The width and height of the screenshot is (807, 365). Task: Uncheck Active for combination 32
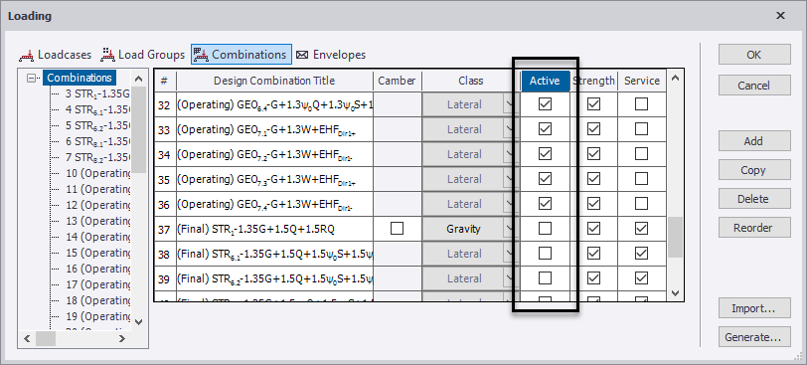point(545,104)
